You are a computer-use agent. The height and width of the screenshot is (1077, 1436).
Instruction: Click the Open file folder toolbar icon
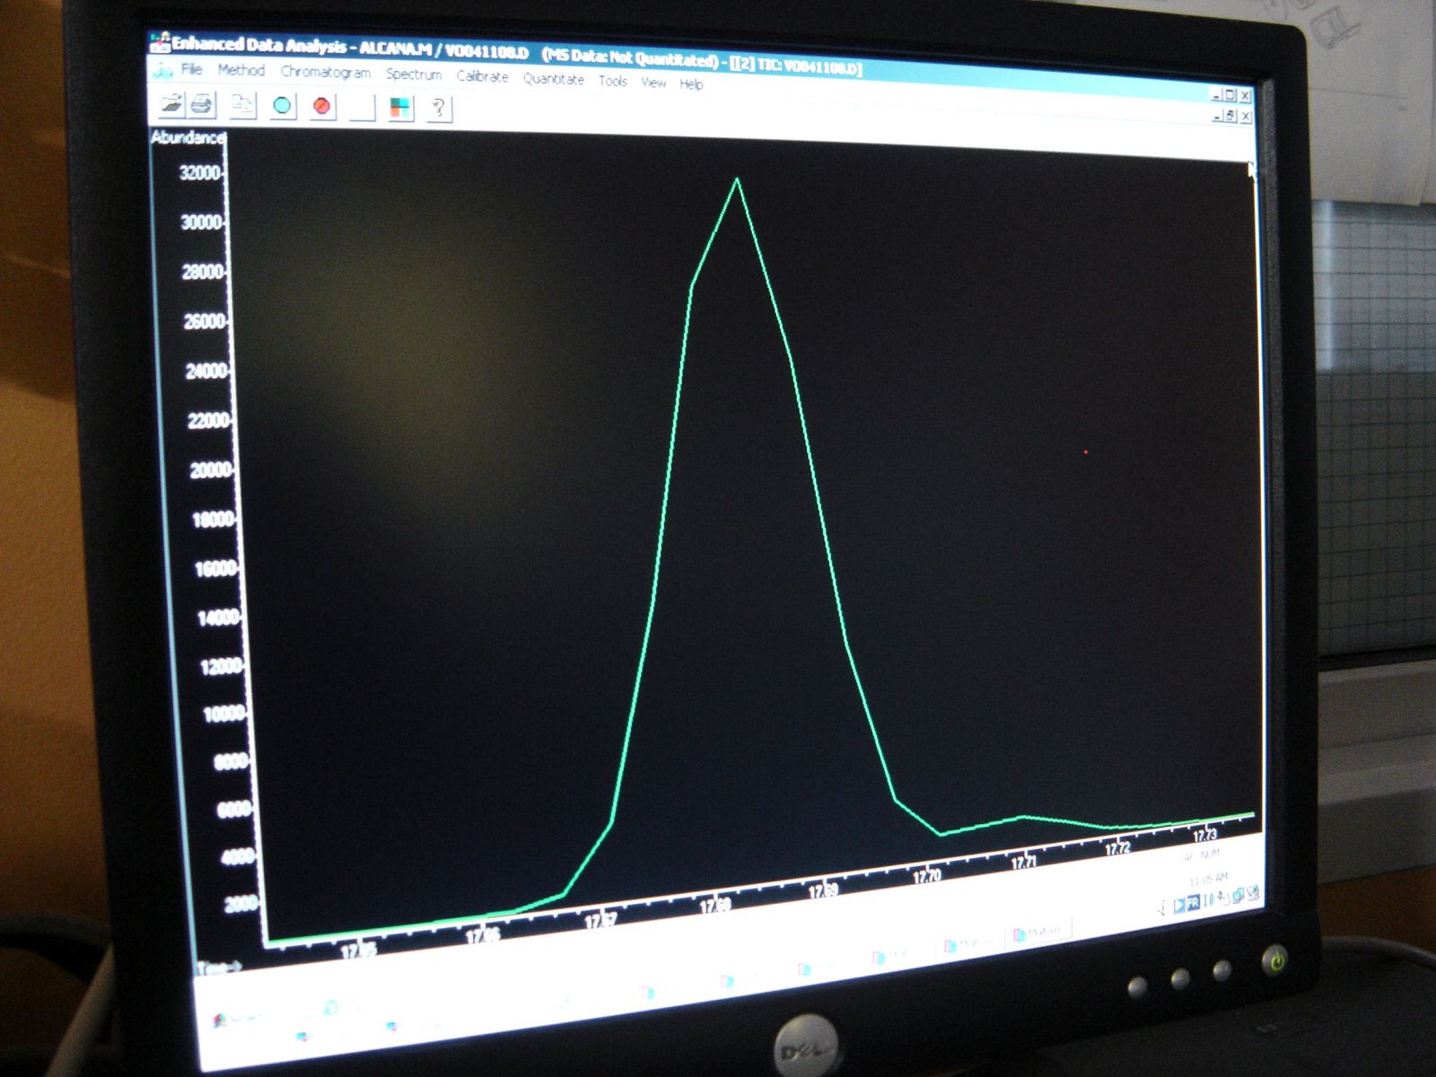(x=171, y=103)
